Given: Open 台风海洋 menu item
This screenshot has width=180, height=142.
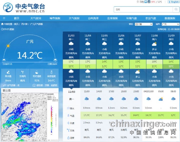Looking at the screenshot, I should tap(93, 18).
